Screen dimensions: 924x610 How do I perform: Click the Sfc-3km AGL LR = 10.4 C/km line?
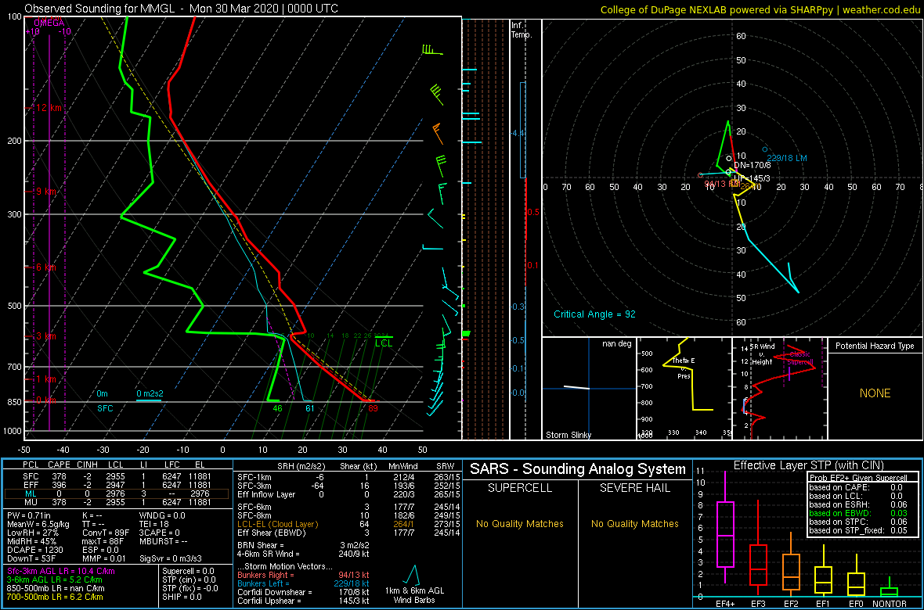[61, 571]
